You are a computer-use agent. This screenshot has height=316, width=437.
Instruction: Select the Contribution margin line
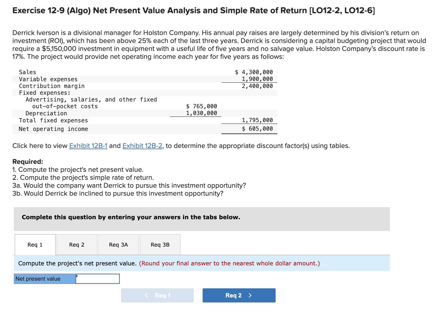click(x=52, y=86)
